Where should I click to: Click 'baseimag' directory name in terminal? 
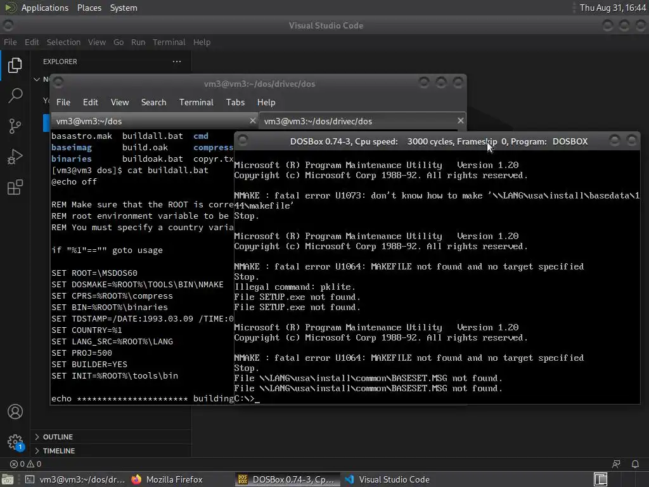pos(72,147)
